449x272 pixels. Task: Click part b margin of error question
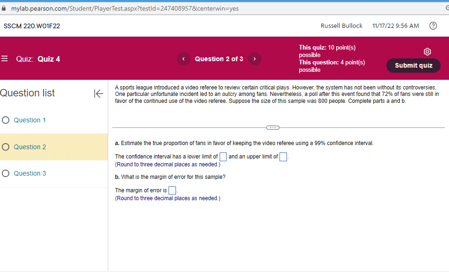tap(170, 177)
